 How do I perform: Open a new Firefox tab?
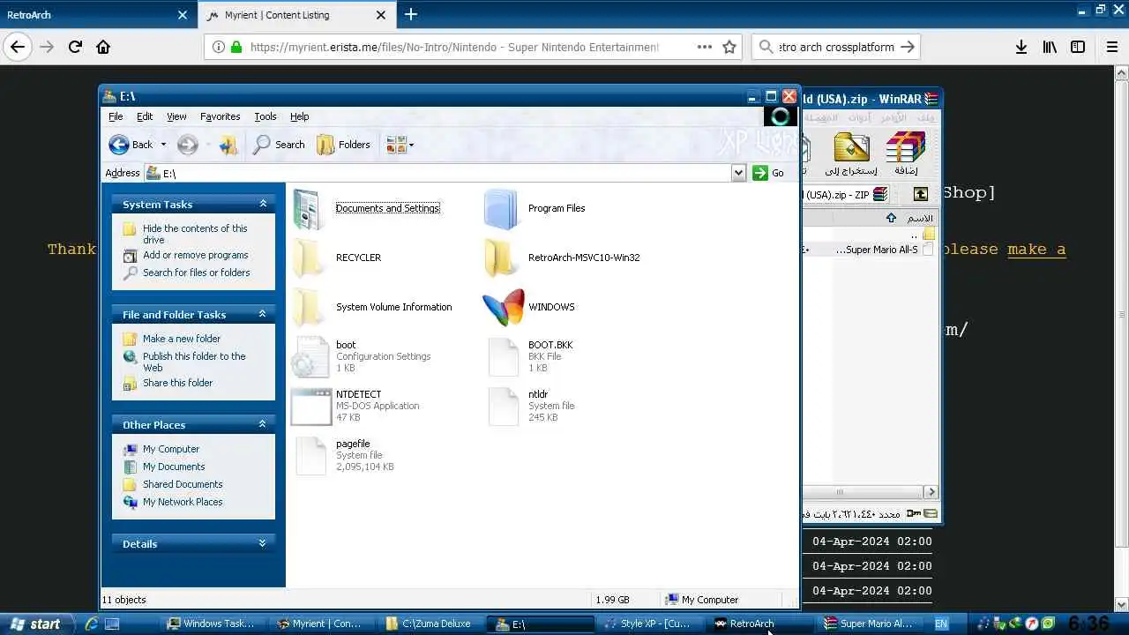[410, 15]
